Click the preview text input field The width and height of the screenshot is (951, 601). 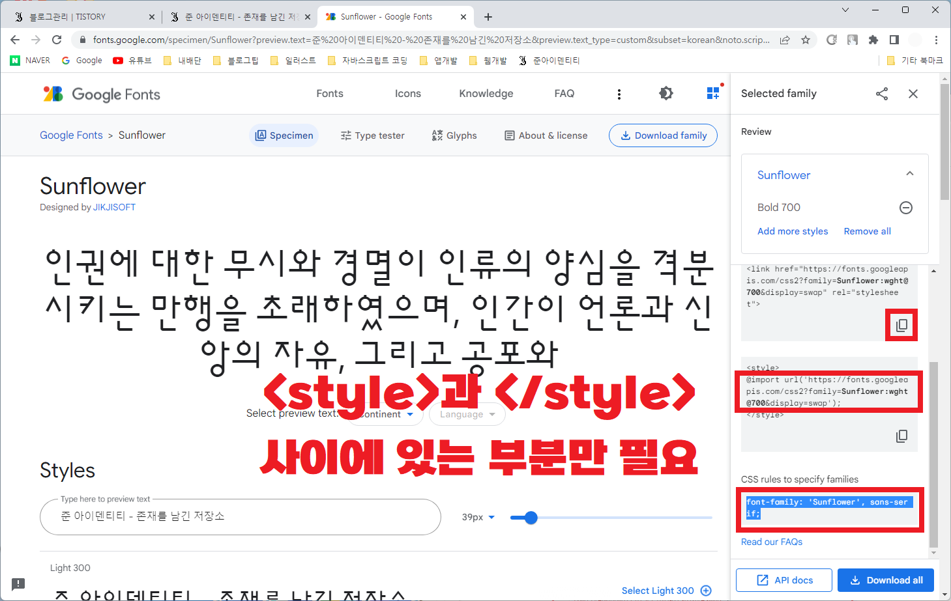241,517
